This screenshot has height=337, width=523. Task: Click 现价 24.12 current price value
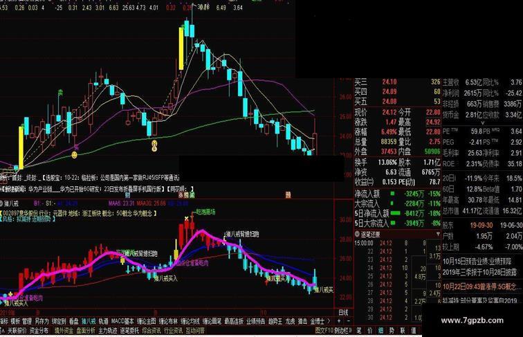point(389,112)
